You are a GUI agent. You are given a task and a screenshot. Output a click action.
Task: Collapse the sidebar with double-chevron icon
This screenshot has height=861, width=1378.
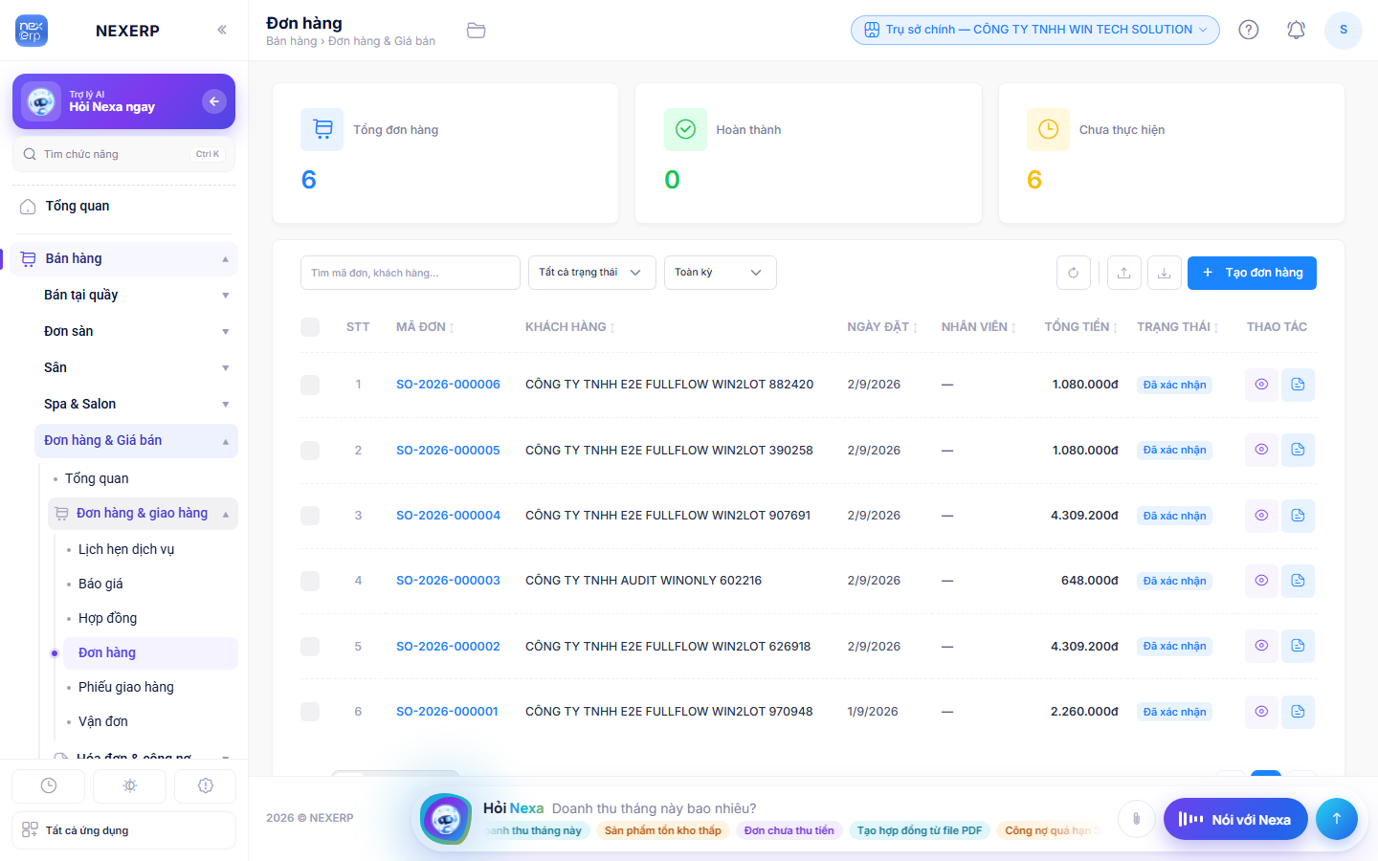[222, 30]
